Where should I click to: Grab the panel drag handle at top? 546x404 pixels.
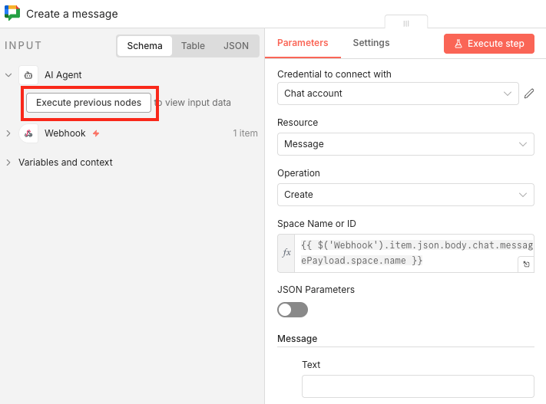click(405, 24)
